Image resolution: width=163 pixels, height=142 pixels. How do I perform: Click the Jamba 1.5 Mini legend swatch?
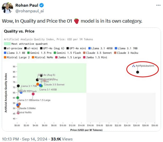(84, 57)
